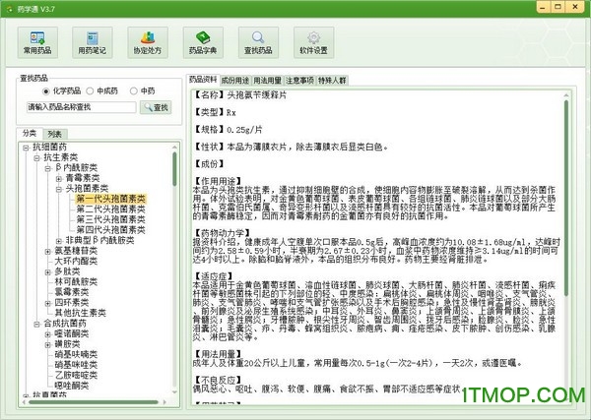Screen dimensions: 591x420
Task: Click tree scroll-down arrow
Action: point(174,392)
